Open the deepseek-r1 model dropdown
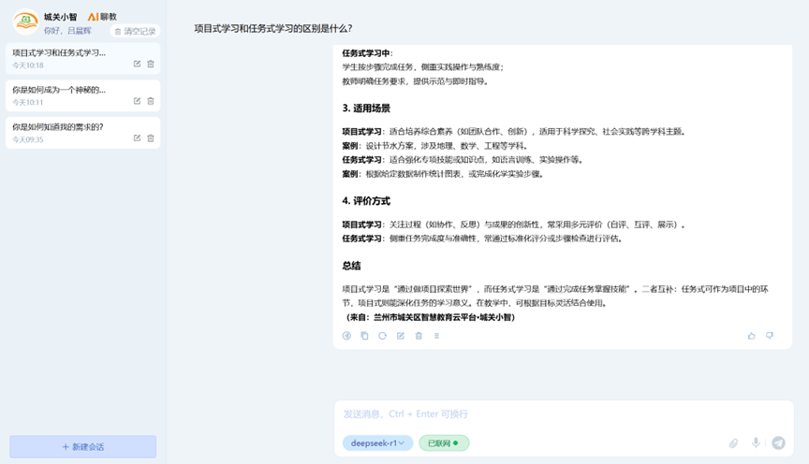809x464 pixels. pyautogui.click(x=377, y=443)
